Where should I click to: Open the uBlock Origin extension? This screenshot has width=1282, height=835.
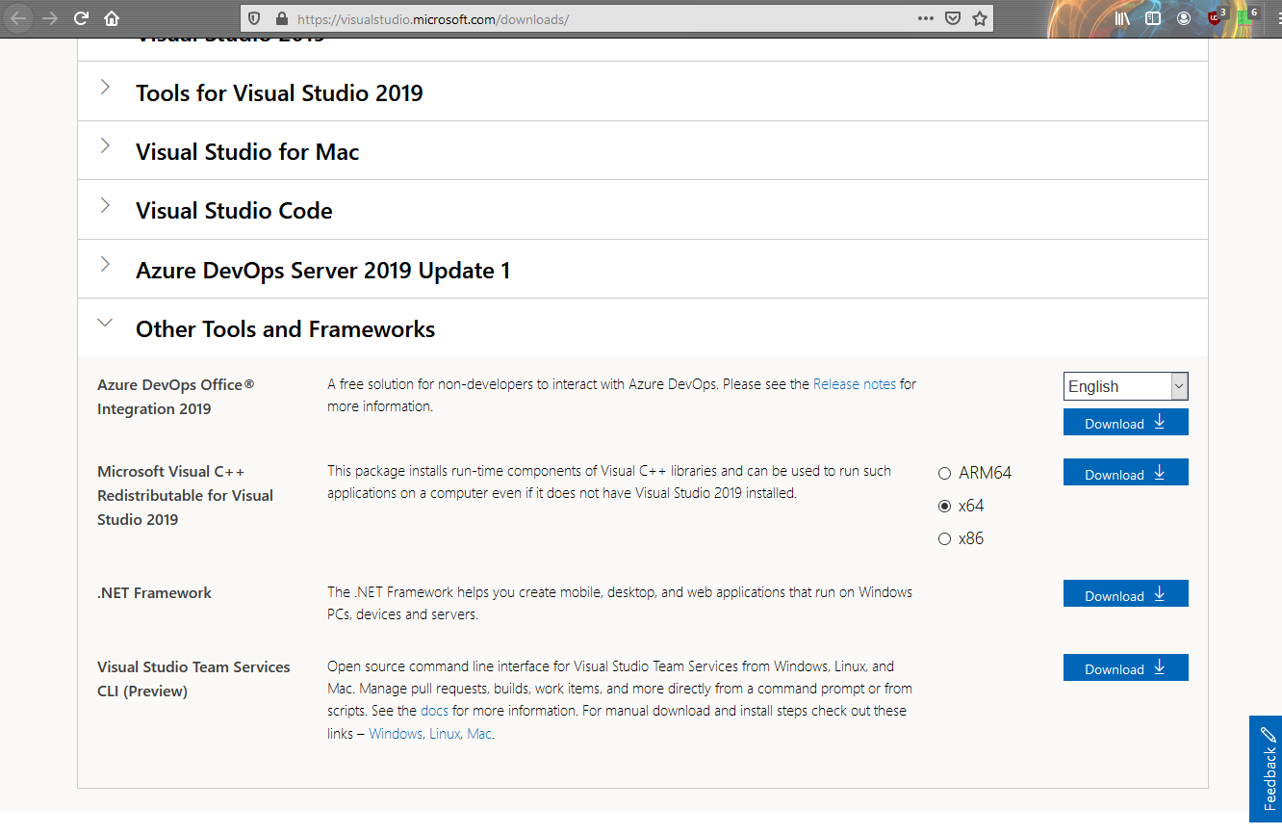[x=1216, y=17]
